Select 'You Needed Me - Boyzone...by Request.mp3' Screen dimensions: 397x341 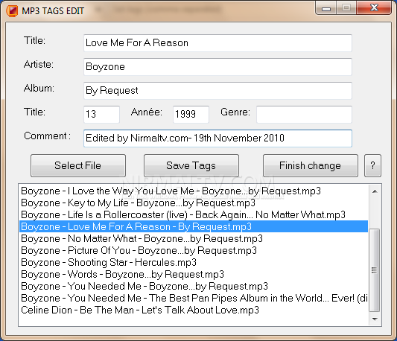click(x=194, y=286)
